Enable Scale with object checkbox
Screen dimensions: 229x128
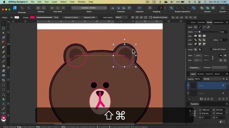coord(211,49)
